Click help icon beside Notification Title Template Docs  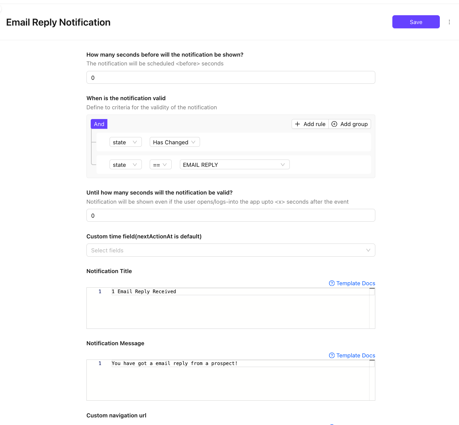point(332,283)
